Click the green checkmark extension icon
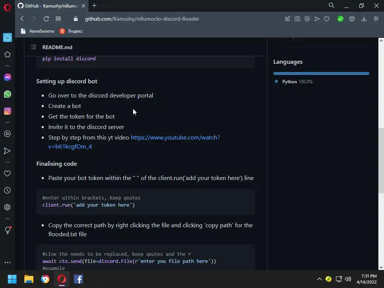The image size is (384, 288). tap(340, 19)
